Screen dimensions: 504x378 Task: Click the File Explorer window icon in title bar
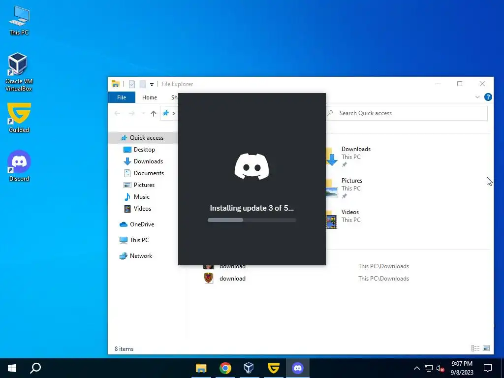115,84
